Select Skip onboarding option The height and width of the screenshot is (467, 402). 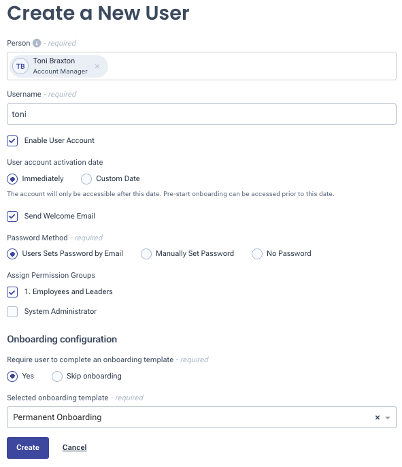click(57, 376)
